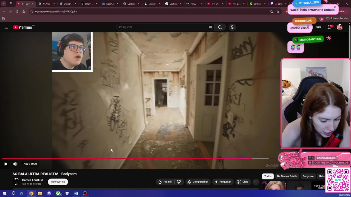This screenshot has height=197, width=351.
Task: View site information icon in address bar
Action: point(32,11)
